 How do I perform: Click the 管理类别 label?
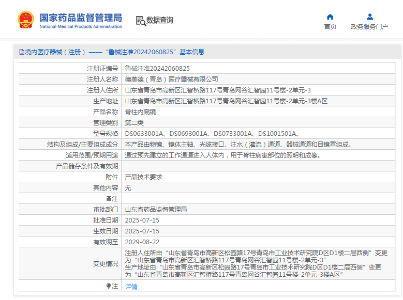pyautogui.click(x=106, y=123)
